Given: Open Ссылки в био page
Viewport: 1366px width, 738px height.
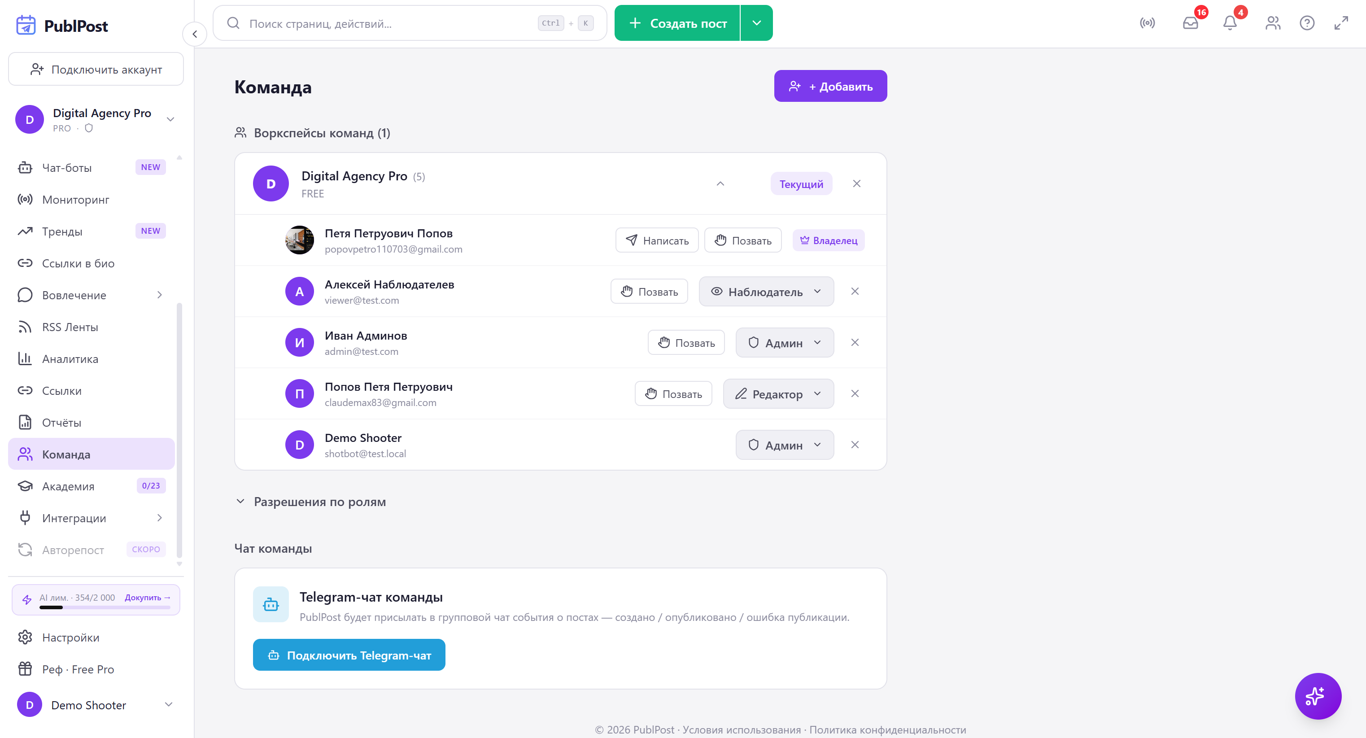Looking at the screenshot, I should pyautogui.click(x=91, y=263).
